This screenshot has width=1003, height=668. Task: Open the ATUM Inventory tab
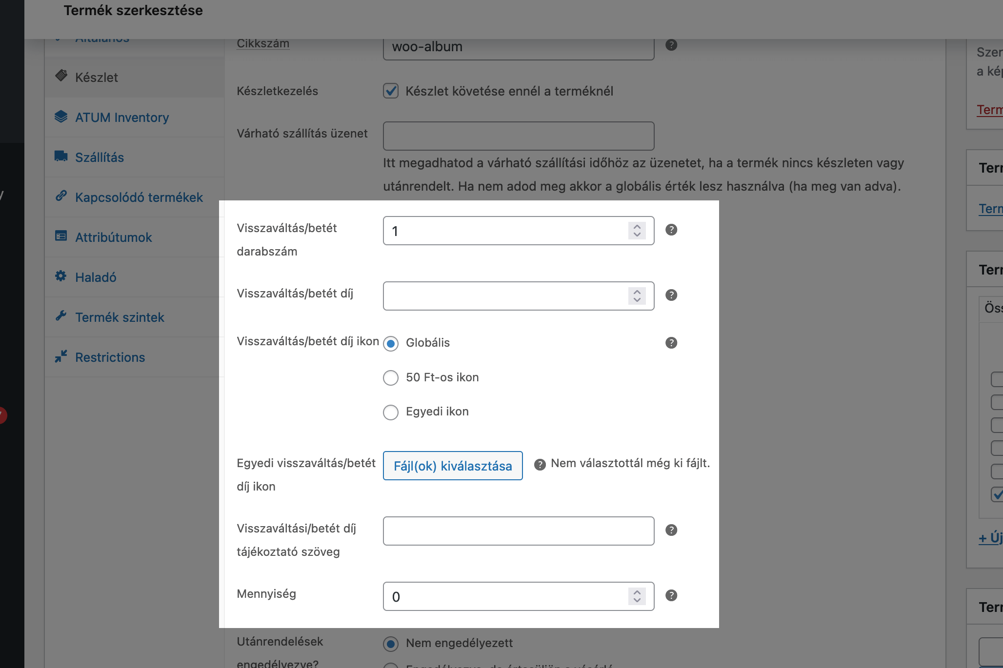pyautogui.click(x=135, y=117)
